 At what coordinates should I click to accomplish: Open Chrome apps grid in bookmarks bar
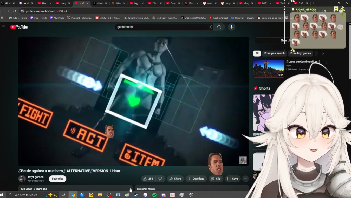2,18
